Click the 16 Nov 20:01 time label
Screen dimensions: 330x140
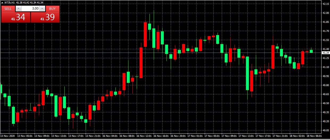(x=178, y=136)
